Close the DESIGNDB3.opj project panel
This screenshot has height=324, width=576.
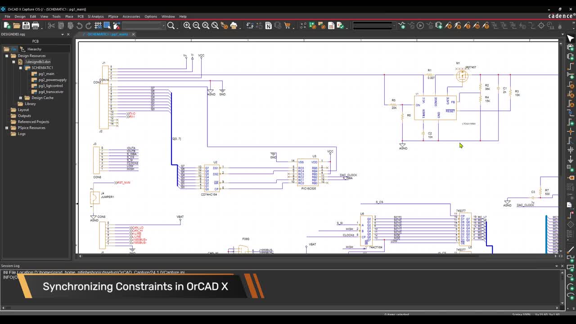point(68,34)
